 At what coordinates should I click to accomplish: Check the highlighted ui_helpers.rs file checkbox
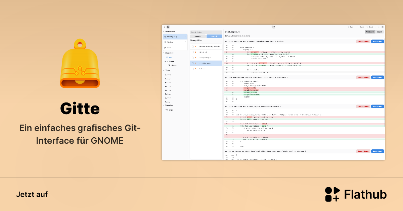192,63
